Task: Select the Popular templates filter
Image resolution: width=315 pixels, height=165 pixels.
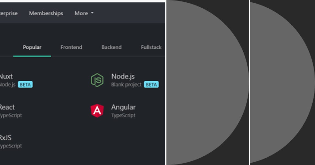Action: pyautogui.click(x=32, y=47)
